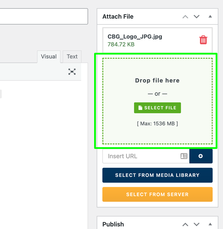Click the '[ Max: 1536 MB ]' text
This screenshot has width=223, height=229.
coord(157,124)
